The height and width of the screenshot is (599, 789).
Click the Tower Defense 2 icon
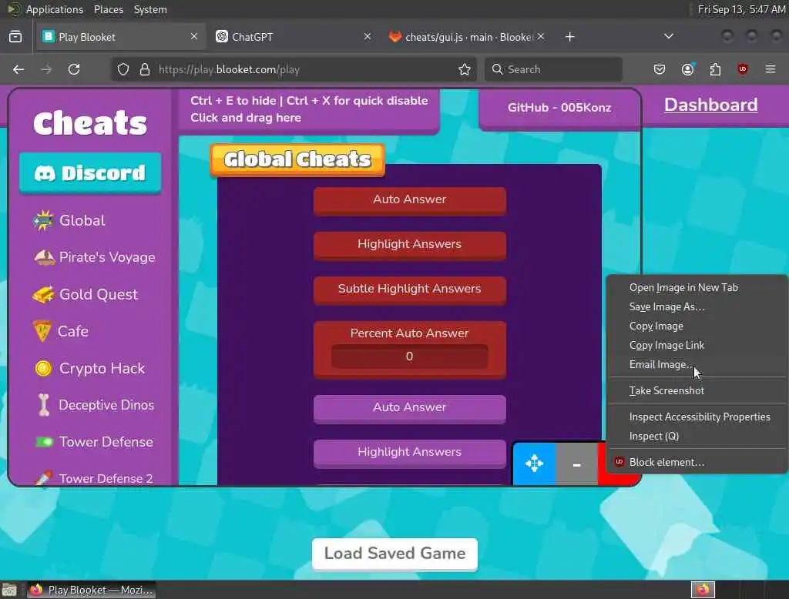(43, 477)
